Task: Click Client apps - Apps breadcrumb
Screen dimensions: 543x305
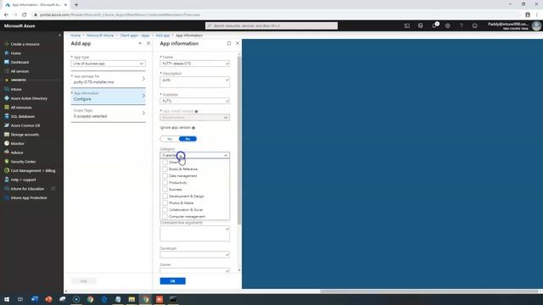Action: tap(134, 36)
